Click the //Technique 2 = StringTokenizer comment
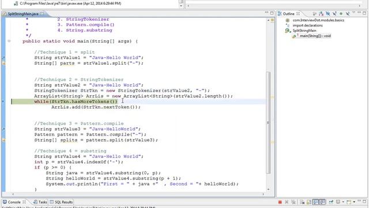Image resolution: width=369 pixels, height=208 pixels. point(79,80)
